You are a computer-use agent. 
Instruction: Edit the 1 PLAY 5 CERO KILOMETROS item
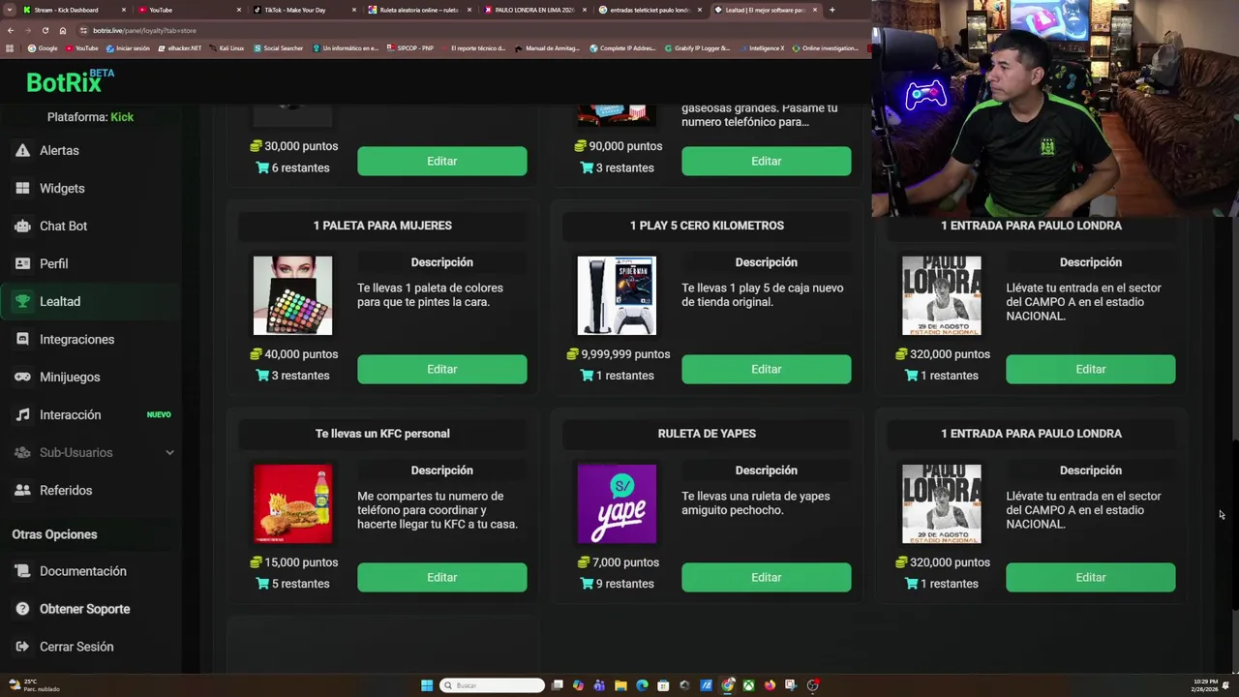click(766, 369)
